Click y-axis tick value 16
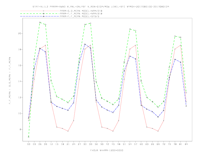The height and width of the screenshot is (157, 203). 19,65
